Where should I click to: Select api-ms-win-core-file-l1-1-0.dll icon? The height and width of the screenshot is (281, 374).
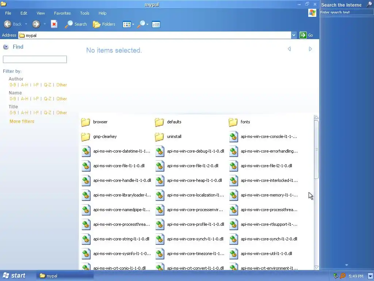[x=86, y=166]
